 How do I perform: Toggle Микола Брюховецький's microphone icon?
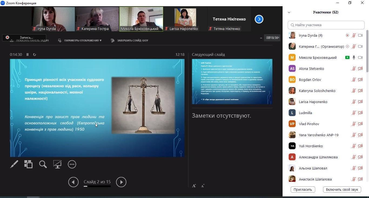coord(354,57)
